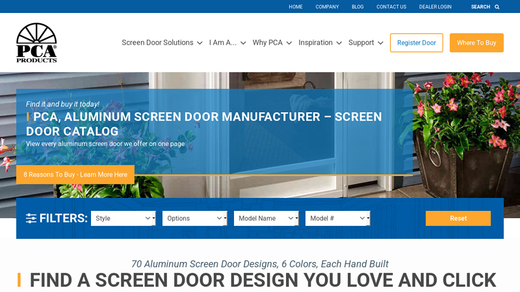Open the COMPANY page link

tap(327, 7)
